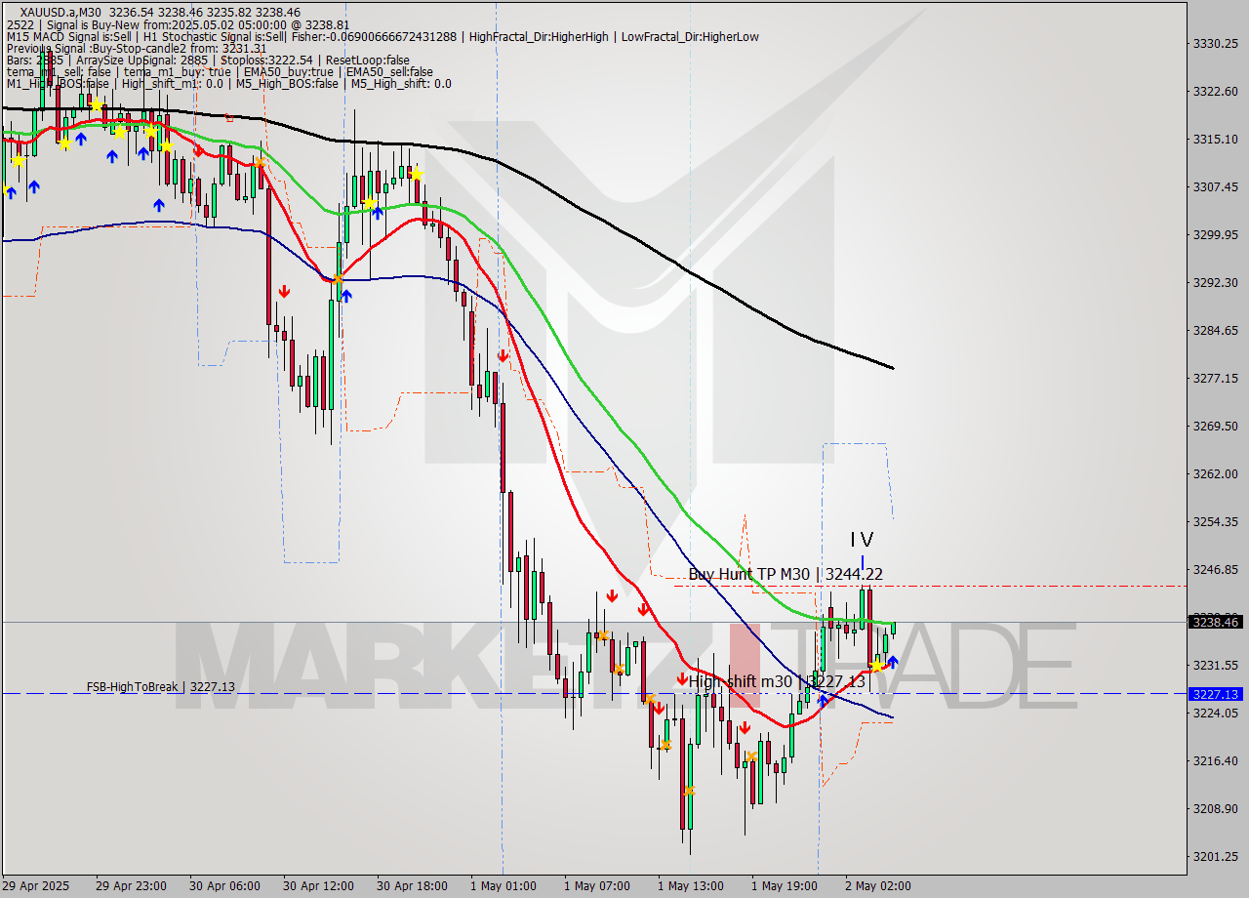Select the High_shift m30 annotation text
The width and height of the screenshot is (1249, 898).
pos(771,680)
